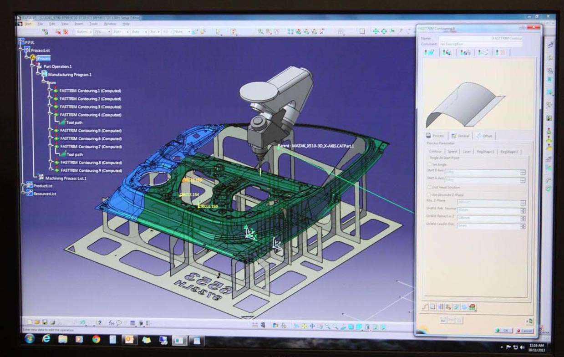The width and height of the screenshot is (564, 357).
Task: Click the tool path replay icon in dialog
Action: pos(424,307)
